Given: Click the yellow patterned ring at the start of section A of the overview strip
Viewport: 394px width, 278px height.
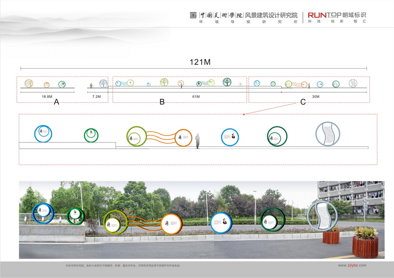Looking at the screenshot, I should click(29, 83).
